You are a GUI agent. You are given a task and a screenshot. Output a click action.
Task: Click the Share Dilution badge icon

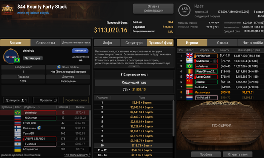point(59,67)
